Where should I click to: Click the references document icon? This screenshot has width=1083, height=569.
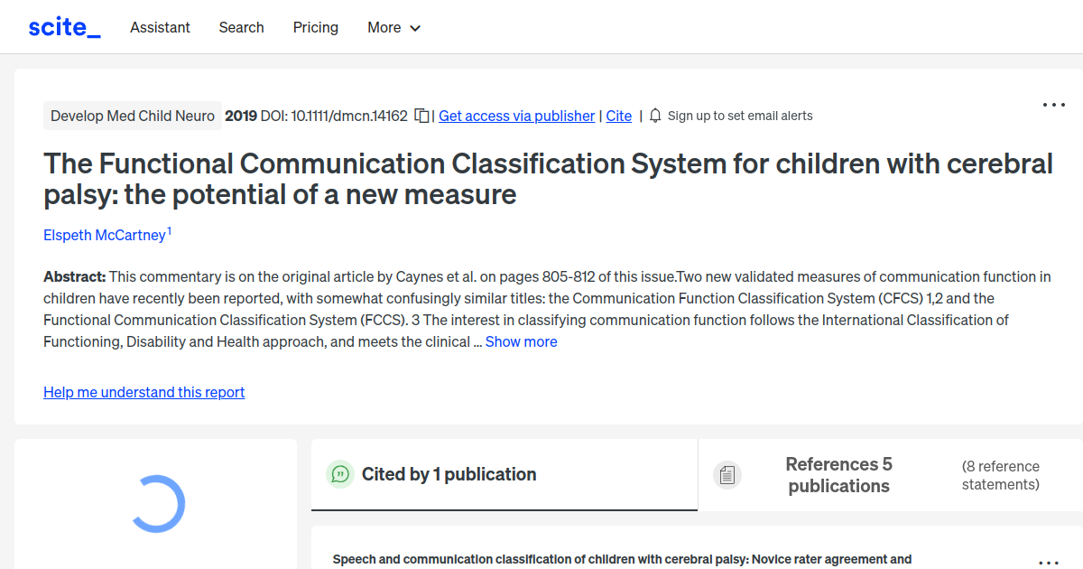coord(727,474)
